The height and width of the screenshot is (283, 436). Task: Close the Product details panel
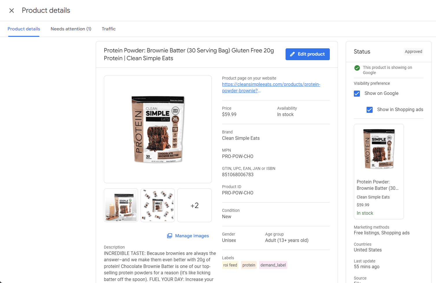pyautogui.click(x=12, y=11)
